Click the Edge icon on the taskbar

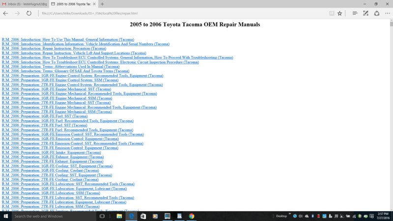[131, 216]
